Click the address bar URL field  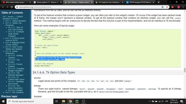[x=89, y=7]
